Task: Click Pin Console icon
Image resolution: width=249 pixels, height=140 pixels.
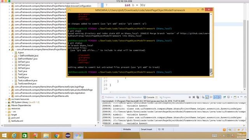Action: tap(224, 97)
